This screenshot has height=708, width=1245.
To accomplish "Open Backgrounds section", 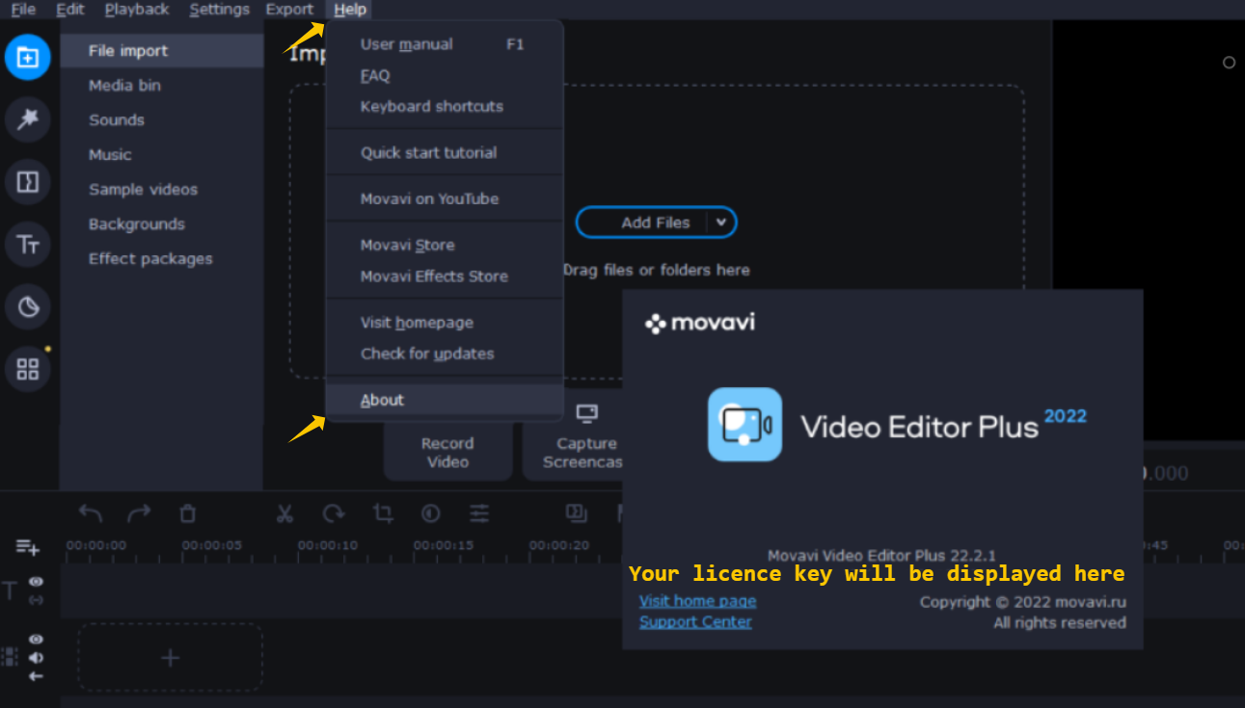I will click(162, 224).
